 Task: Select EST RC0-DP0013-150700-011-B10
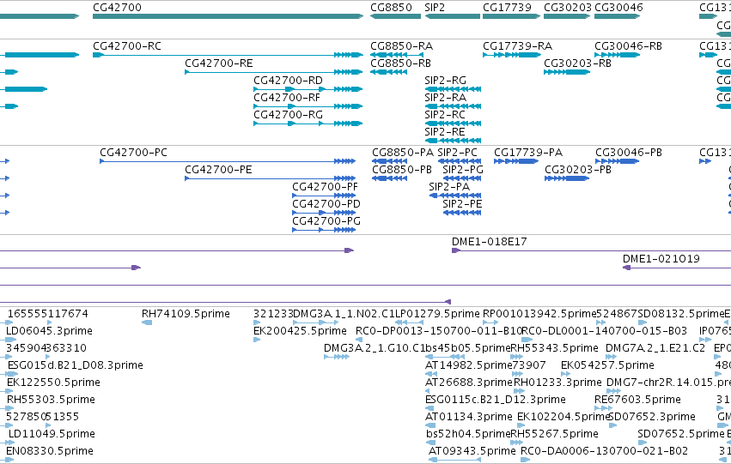coord(359,340)
